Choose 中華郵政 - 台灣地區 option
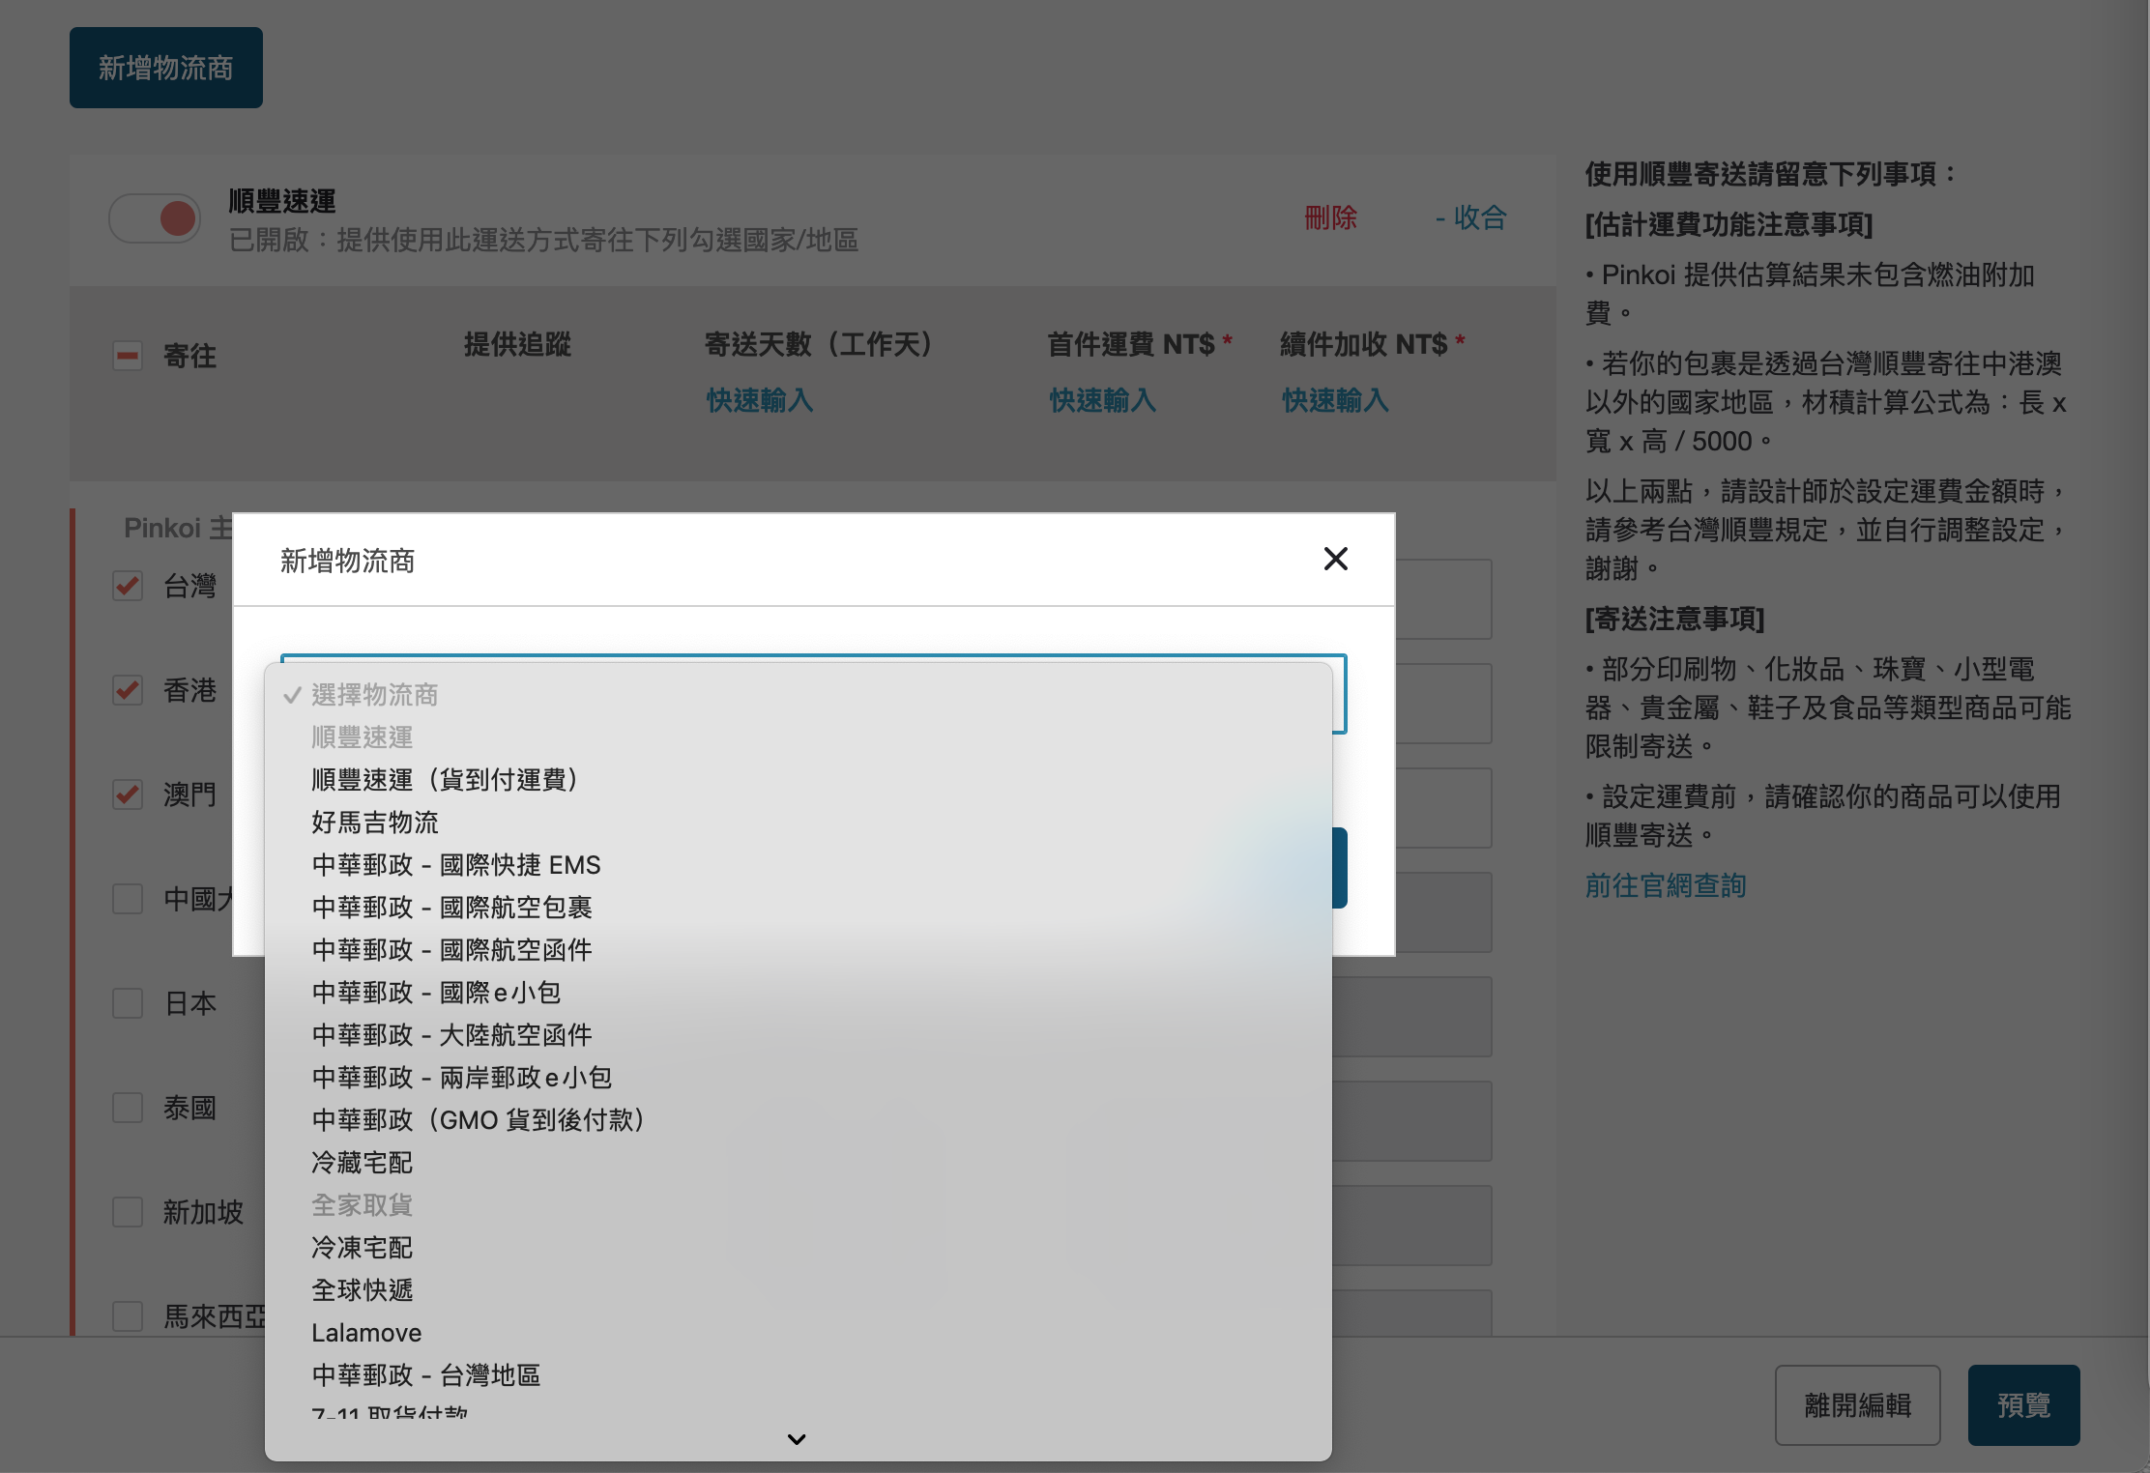 (799, 1375)
